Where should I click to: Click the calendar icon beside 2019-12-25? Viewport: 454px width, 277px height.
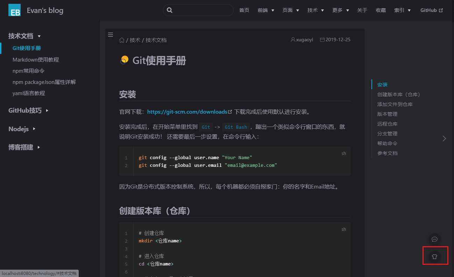[x=322, y=40]
